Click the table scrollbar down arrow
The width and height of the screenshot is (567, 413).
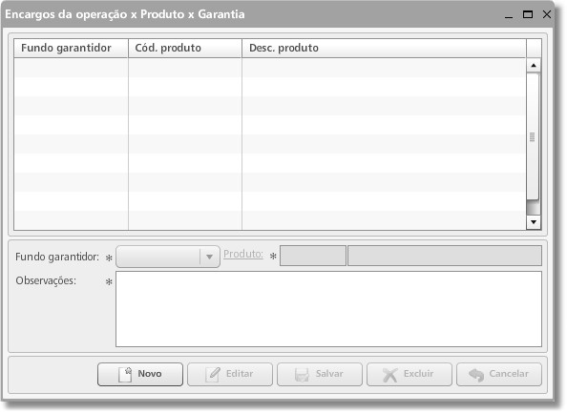[x=534, y=222]
